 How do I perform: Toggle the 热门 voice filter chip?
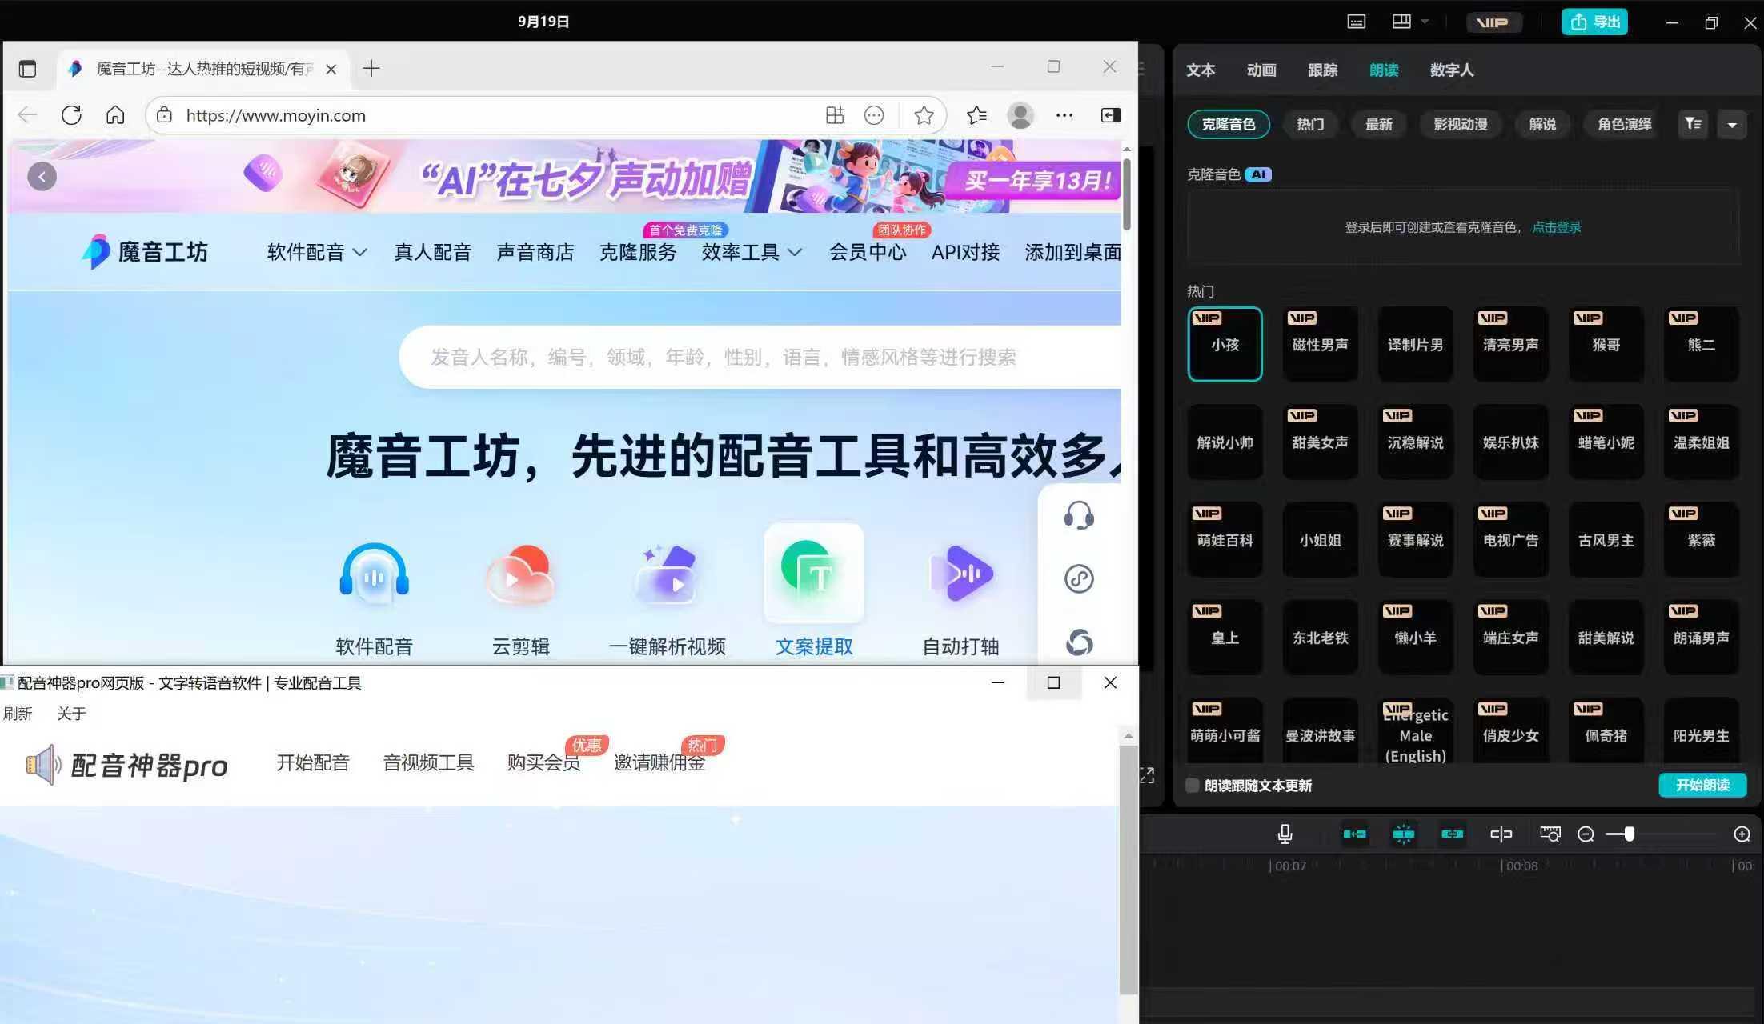[x=1310, y=124]
